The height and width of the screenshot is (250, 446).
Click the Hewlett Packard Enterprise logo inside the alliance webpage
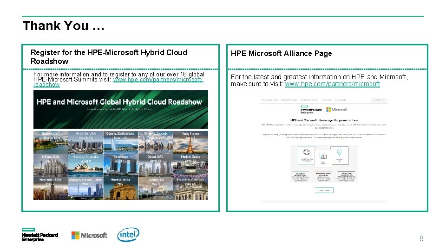click(311, 109)
